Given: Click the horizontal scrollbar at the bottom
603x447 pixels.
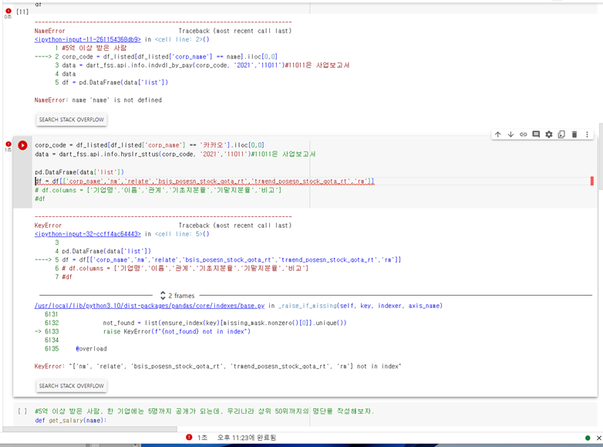Looking at the screenshot, I should pos(90,429).
